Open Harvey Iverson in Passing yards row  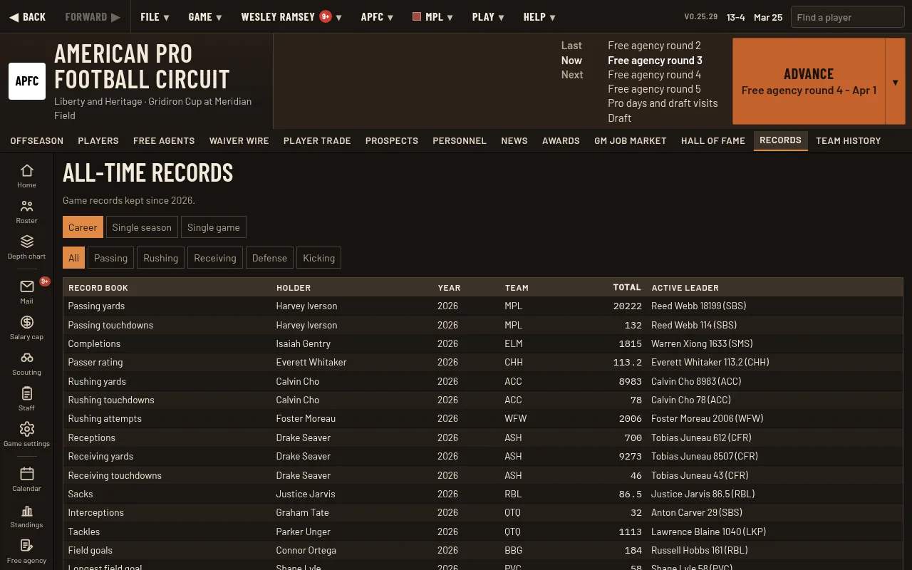point(306,306)
